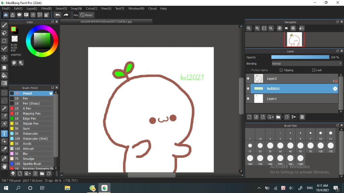The height and width of the screenshot is (193, 344).
Task: Open settings gear for hcl2021 layer
Action: click(x=335, y=88)
